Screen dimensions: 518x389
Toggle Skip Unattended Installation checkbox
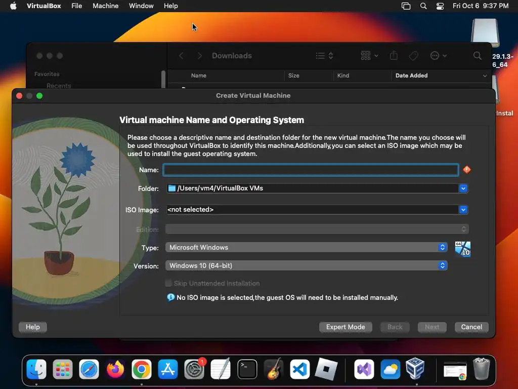[168, 283]
